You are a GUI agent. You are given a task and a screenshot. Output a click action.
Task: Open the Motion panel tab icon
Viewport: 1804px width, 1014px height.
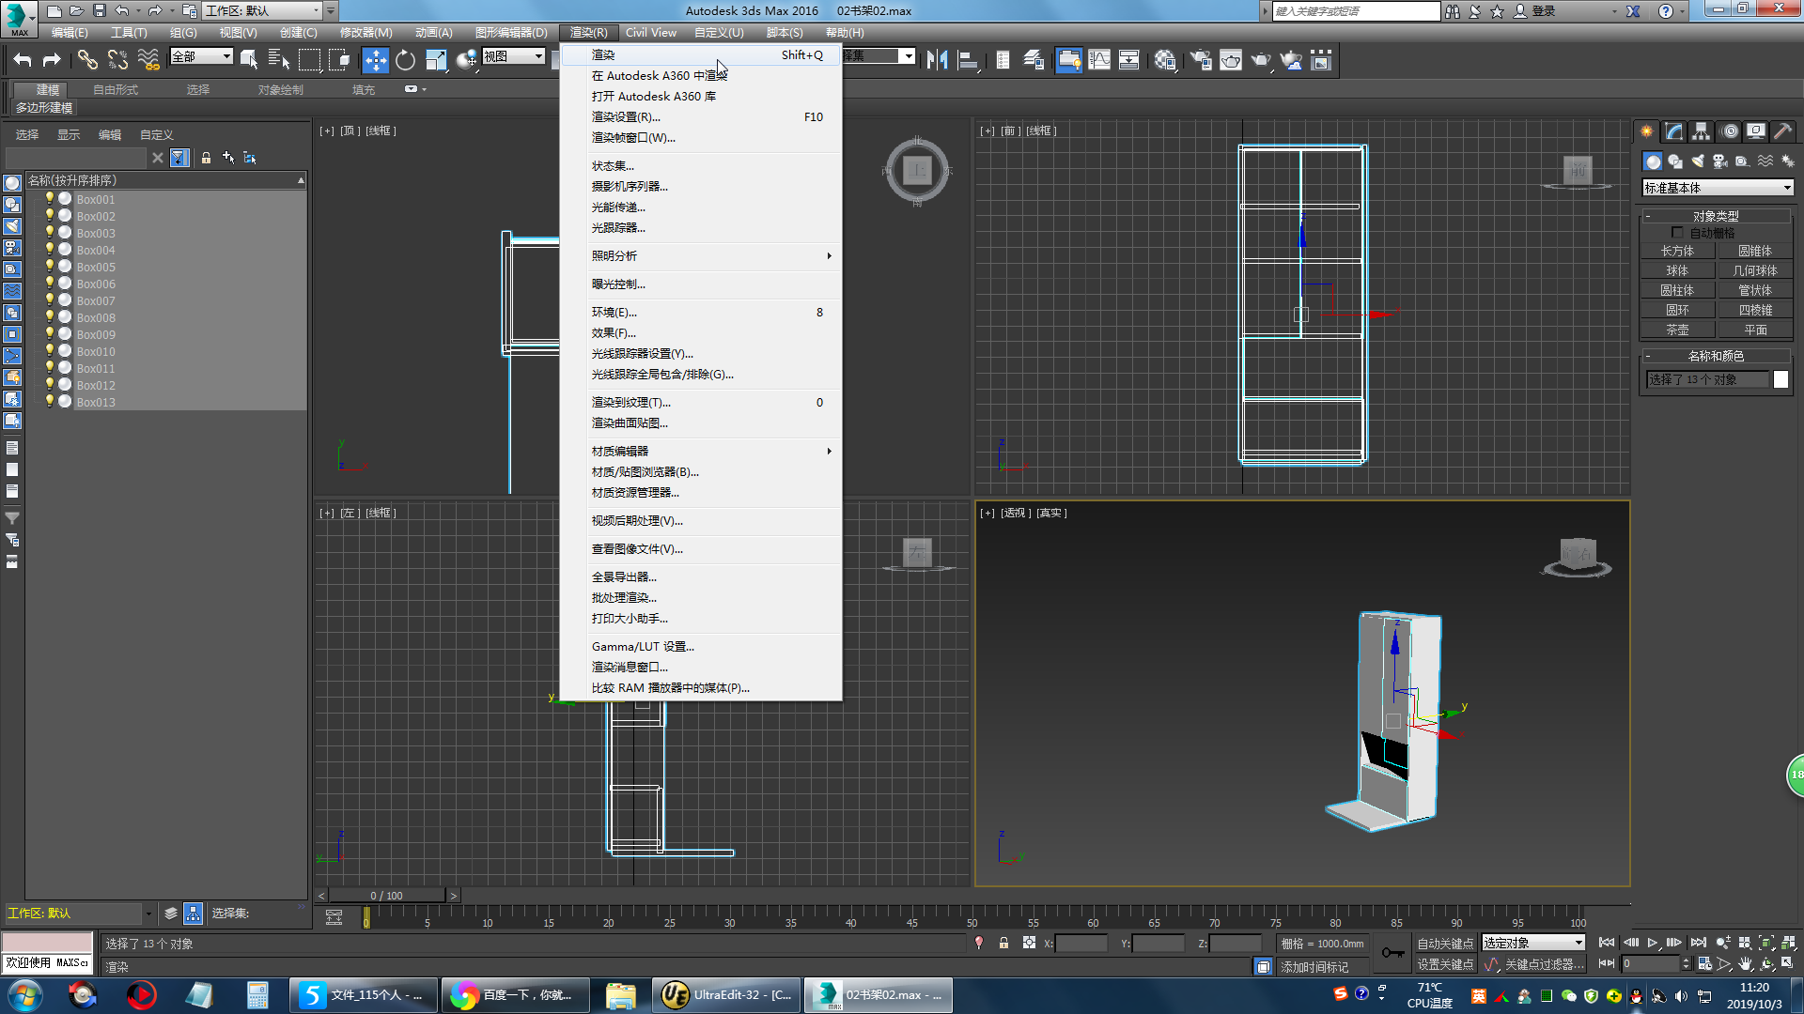[1730, 131]
